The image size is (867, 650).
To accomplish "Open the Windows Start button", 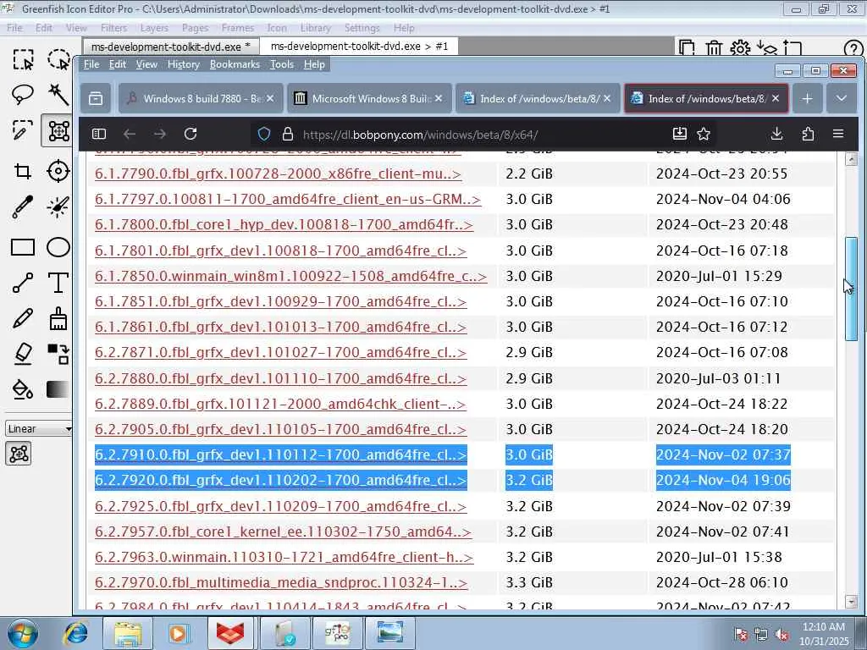I will click(x=22, y=633).
